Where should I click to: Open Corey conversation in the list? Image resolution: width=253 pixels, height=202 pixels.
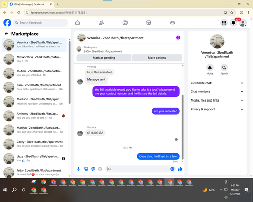coord(34,144)
